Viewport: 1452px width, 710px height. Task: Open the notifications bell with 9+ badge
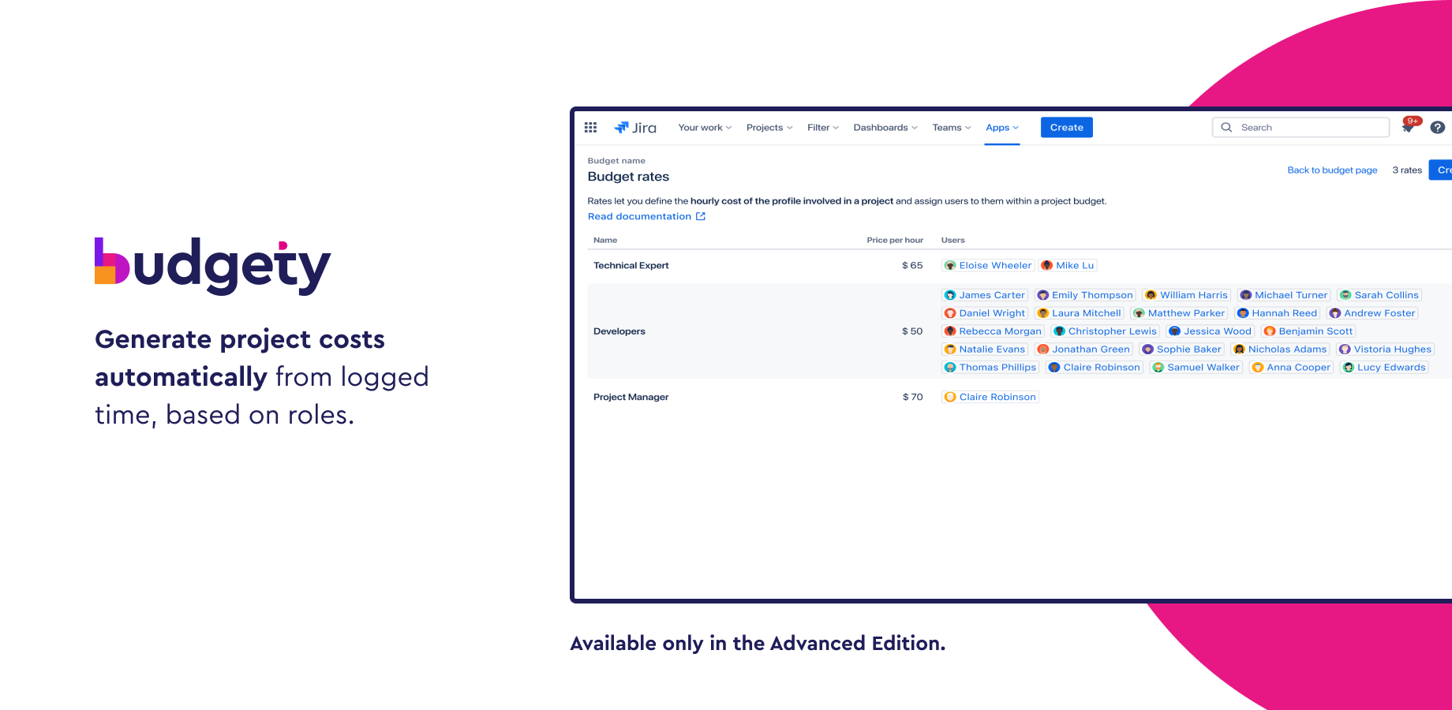1409,126
